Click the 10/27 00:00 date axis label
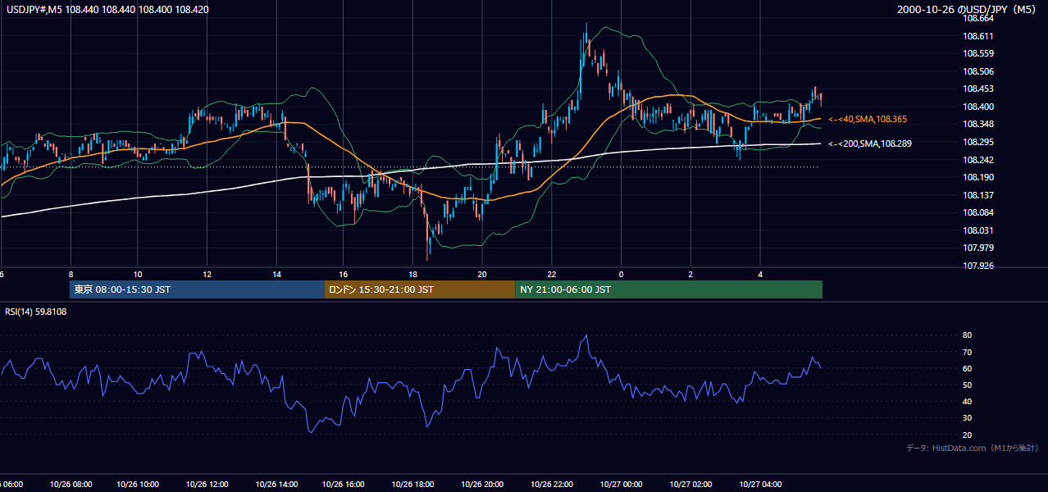This screenshot has height=492, width=1048. point(622,485)
